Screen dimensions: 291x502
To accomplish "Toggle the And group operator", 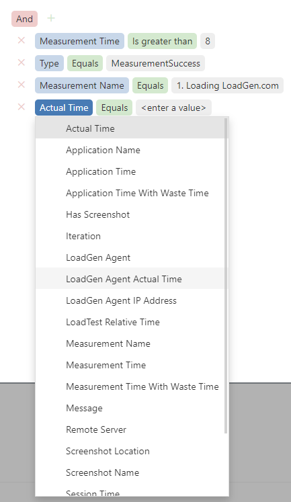I will pos(25,19).
